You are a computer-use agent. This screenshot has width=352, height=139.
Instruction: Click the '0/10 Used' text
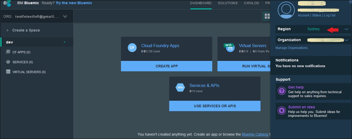(x=196, y=91)
